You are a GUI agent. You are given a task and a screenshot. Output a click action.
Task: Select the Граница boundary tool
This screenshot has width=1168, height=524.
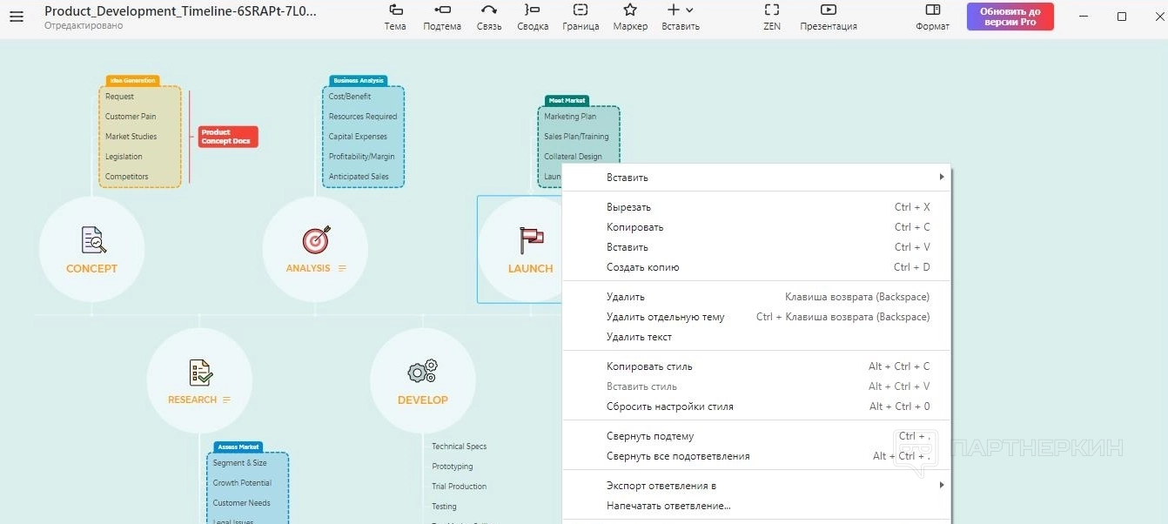pyautogui.click(x=581, y=10)
